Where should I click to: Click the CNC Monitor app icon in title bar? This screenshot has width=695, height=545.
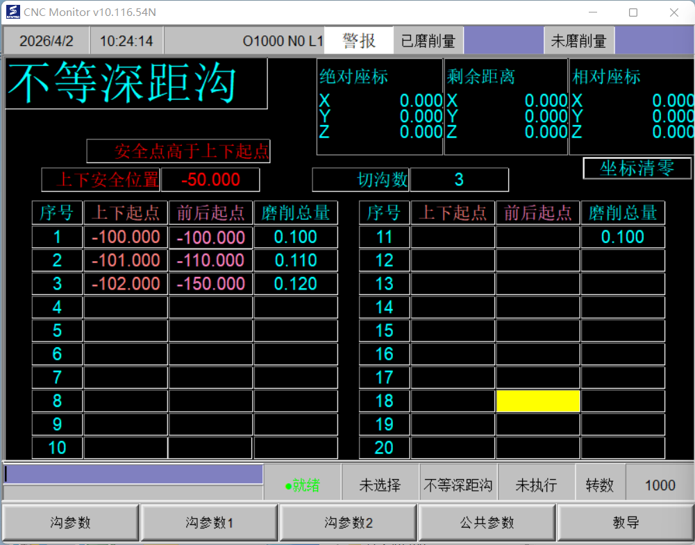click(x=12, y=12)
